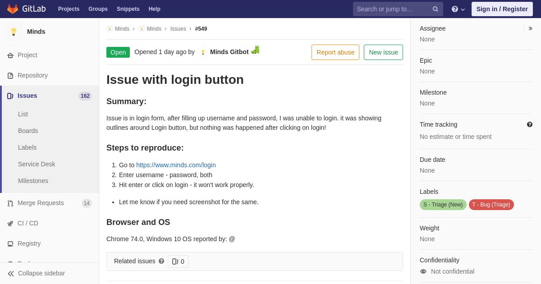Click the Weight heading in sidebar
Image resolution: width=541 pixels, height=284 pixels.
pyautogui.click(x=429, y=228)
